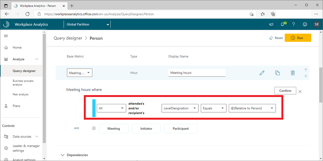Screen dimensions: 323x161
Task: Edit the metric with the pencil icon
Action: pyautogui.click(x=262, y=73)
